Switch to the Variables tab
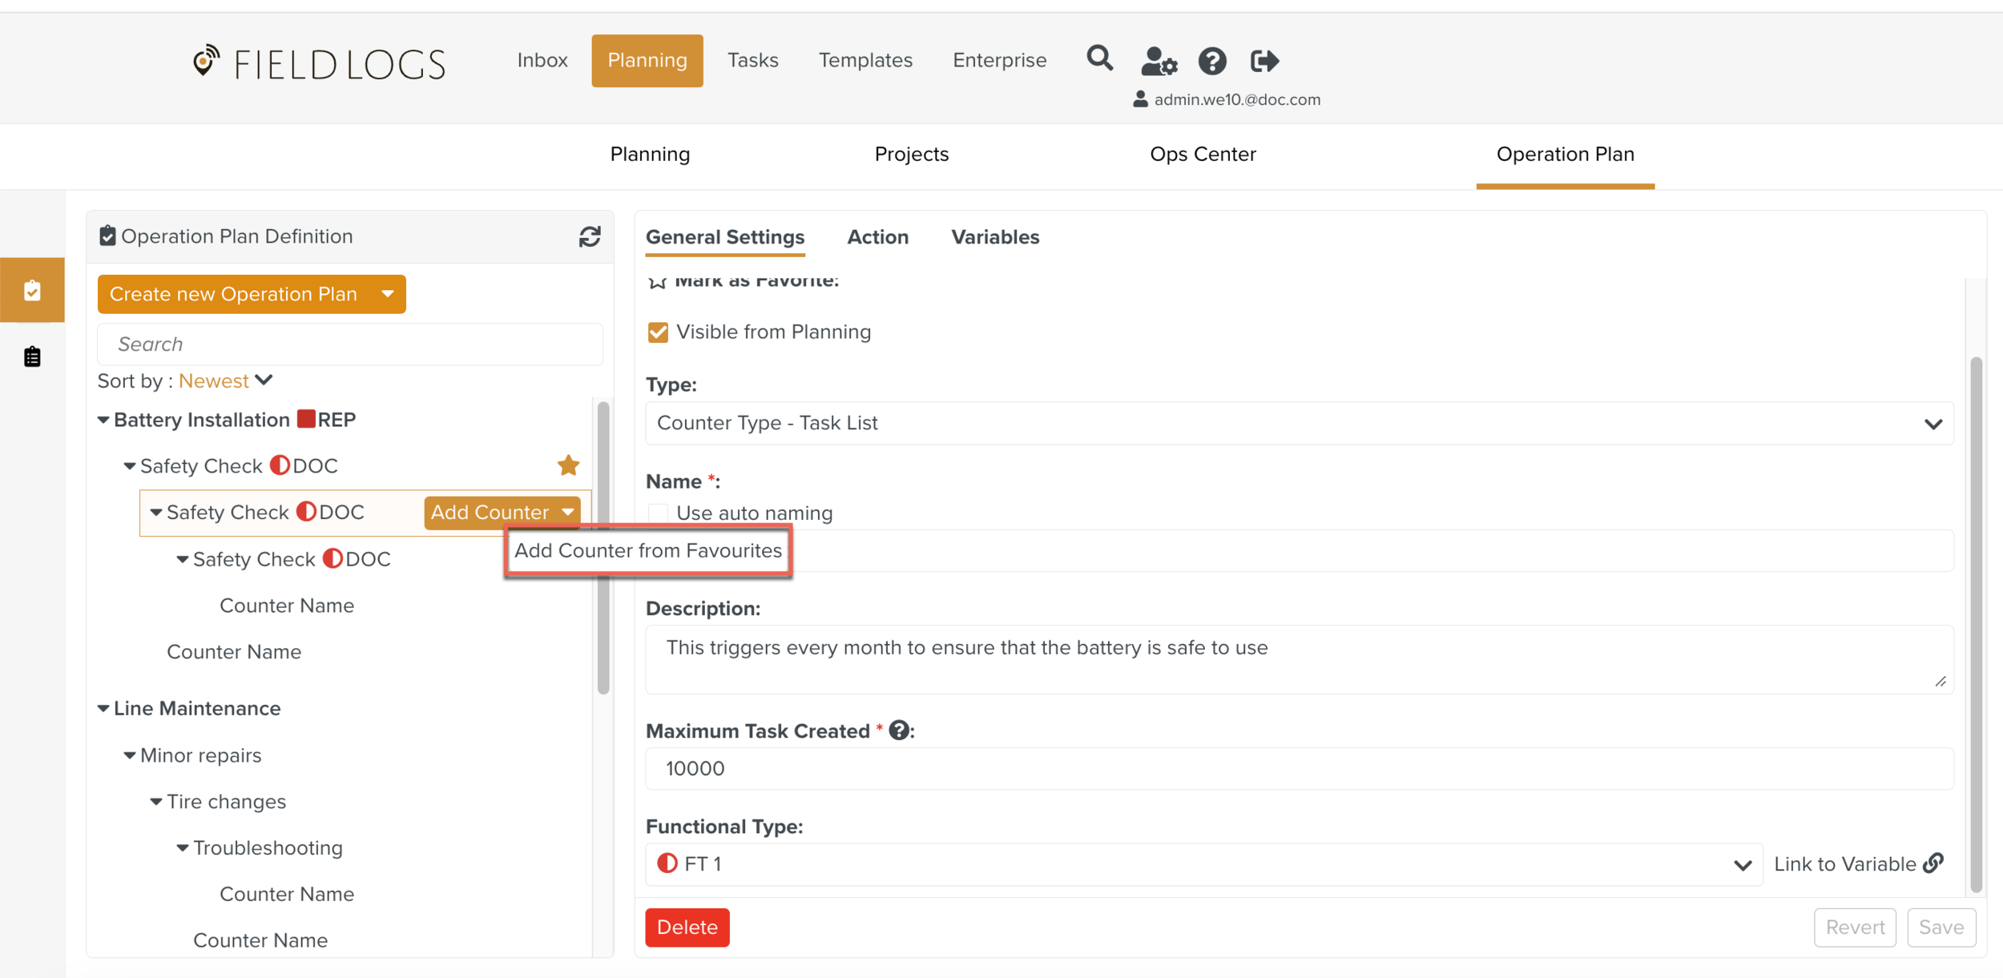2003x978 pixels. pos(994,237)
